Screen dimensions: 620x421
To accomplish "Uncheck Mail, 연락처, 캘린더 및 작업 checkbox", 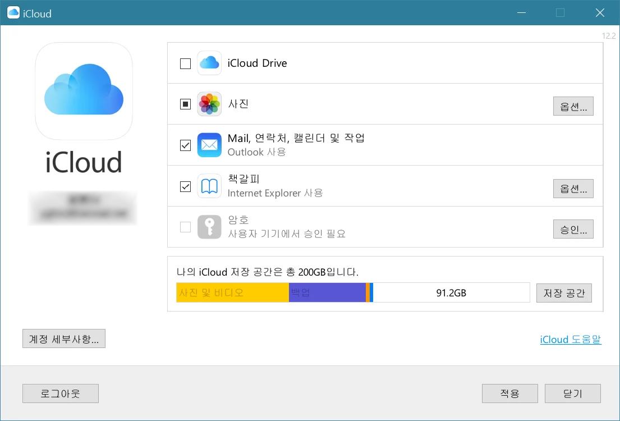I will click(185, 145).
